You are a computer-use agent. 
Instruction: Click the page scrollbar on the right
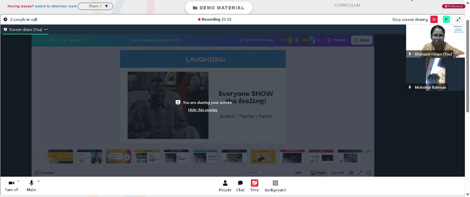click(468, 66)
